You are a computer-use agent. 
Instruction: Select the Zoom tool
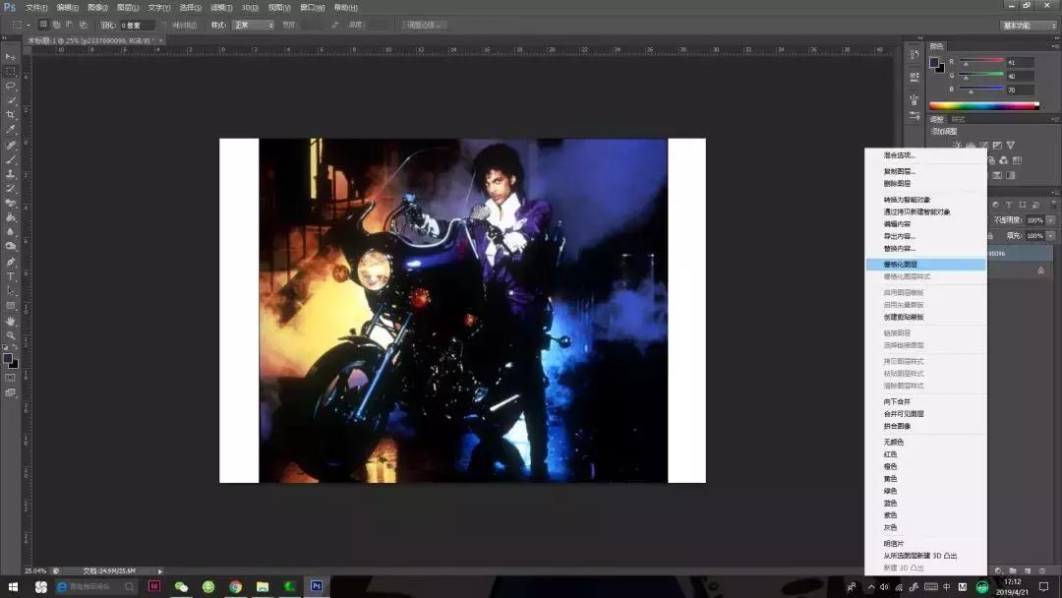(12, 334)
